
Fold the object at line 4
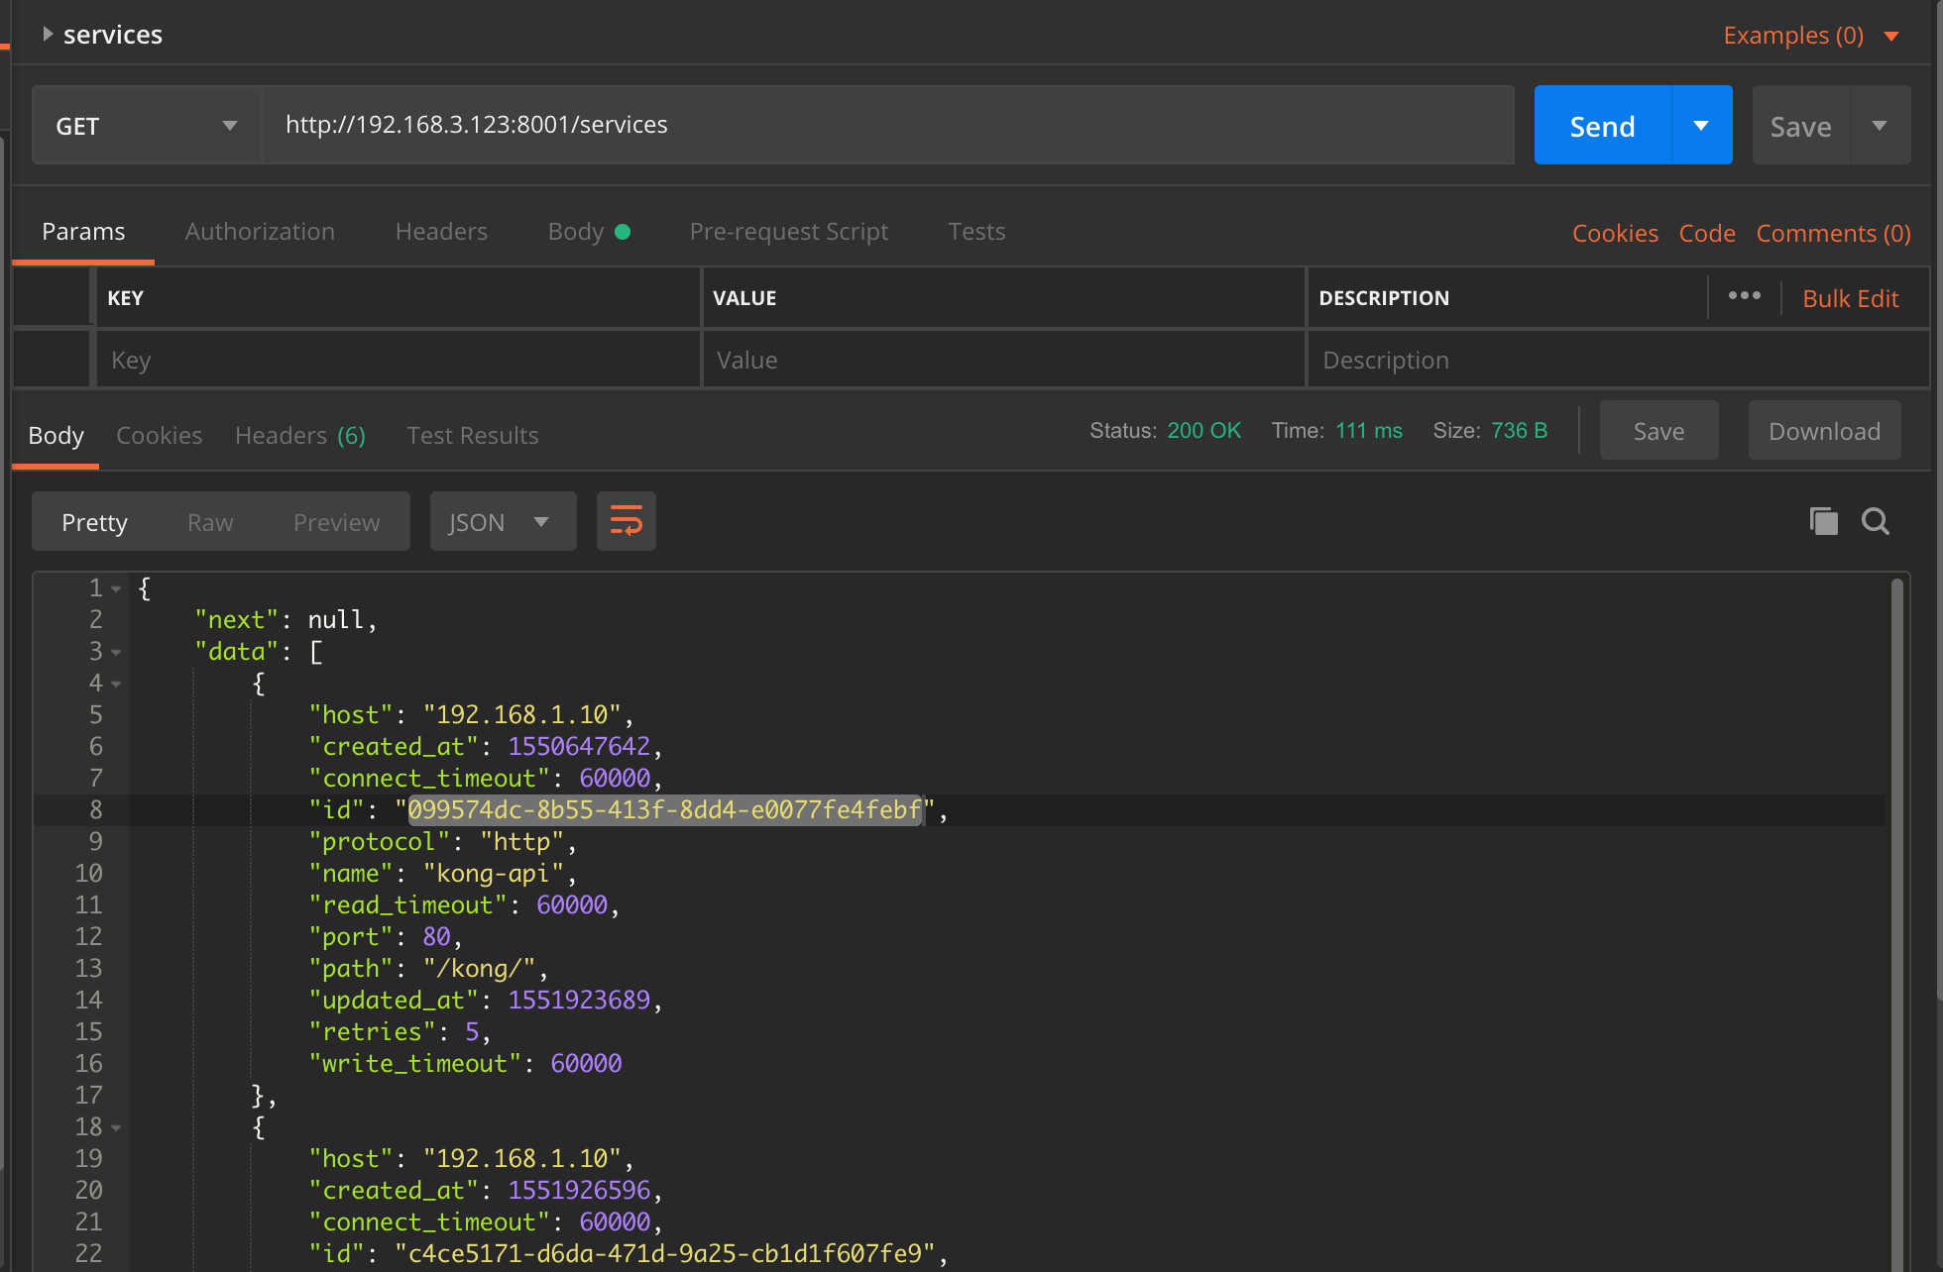click(x=116, y=685)
